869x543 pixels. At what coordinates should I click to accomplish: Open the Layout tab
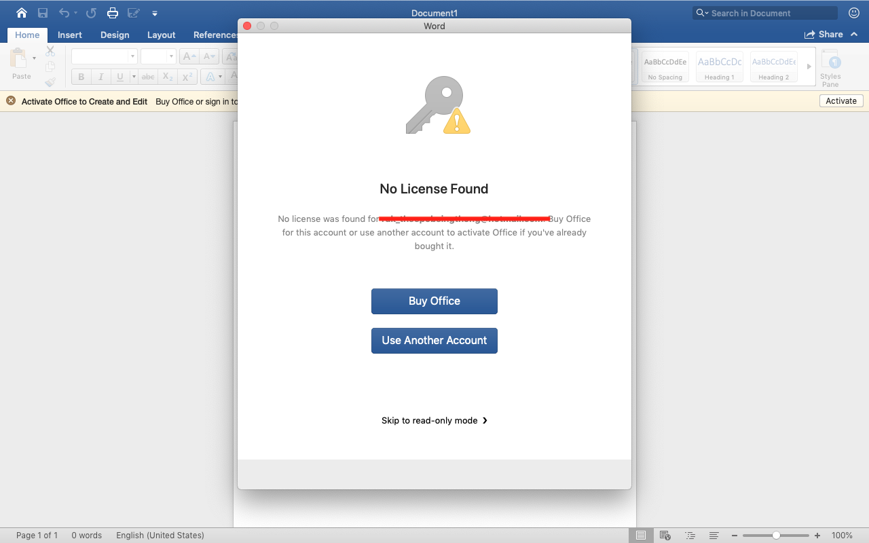(162, 35)
